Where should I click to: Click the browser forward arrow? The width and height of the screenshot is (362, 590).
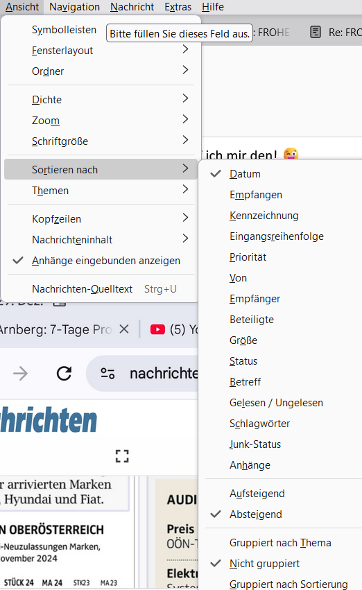pyautogui.click(x=20, y=374)
